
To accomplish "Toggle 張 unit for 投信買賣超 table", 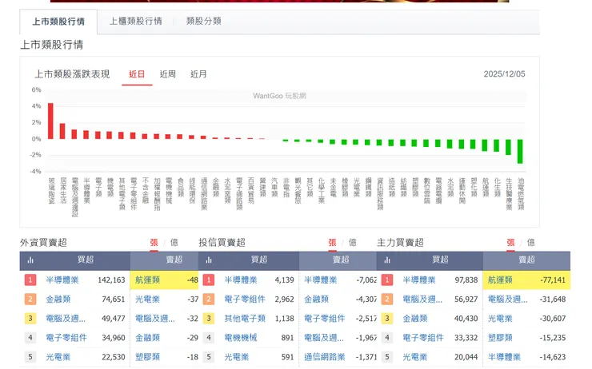I will [x=332, y=243].
